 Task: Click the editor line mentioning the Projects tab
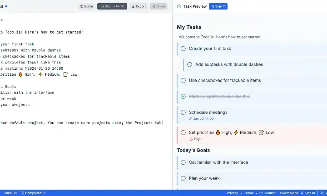click(x=82, y=122)
